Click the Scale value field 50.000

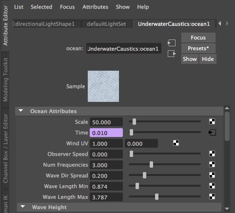(x=106, y=122)
